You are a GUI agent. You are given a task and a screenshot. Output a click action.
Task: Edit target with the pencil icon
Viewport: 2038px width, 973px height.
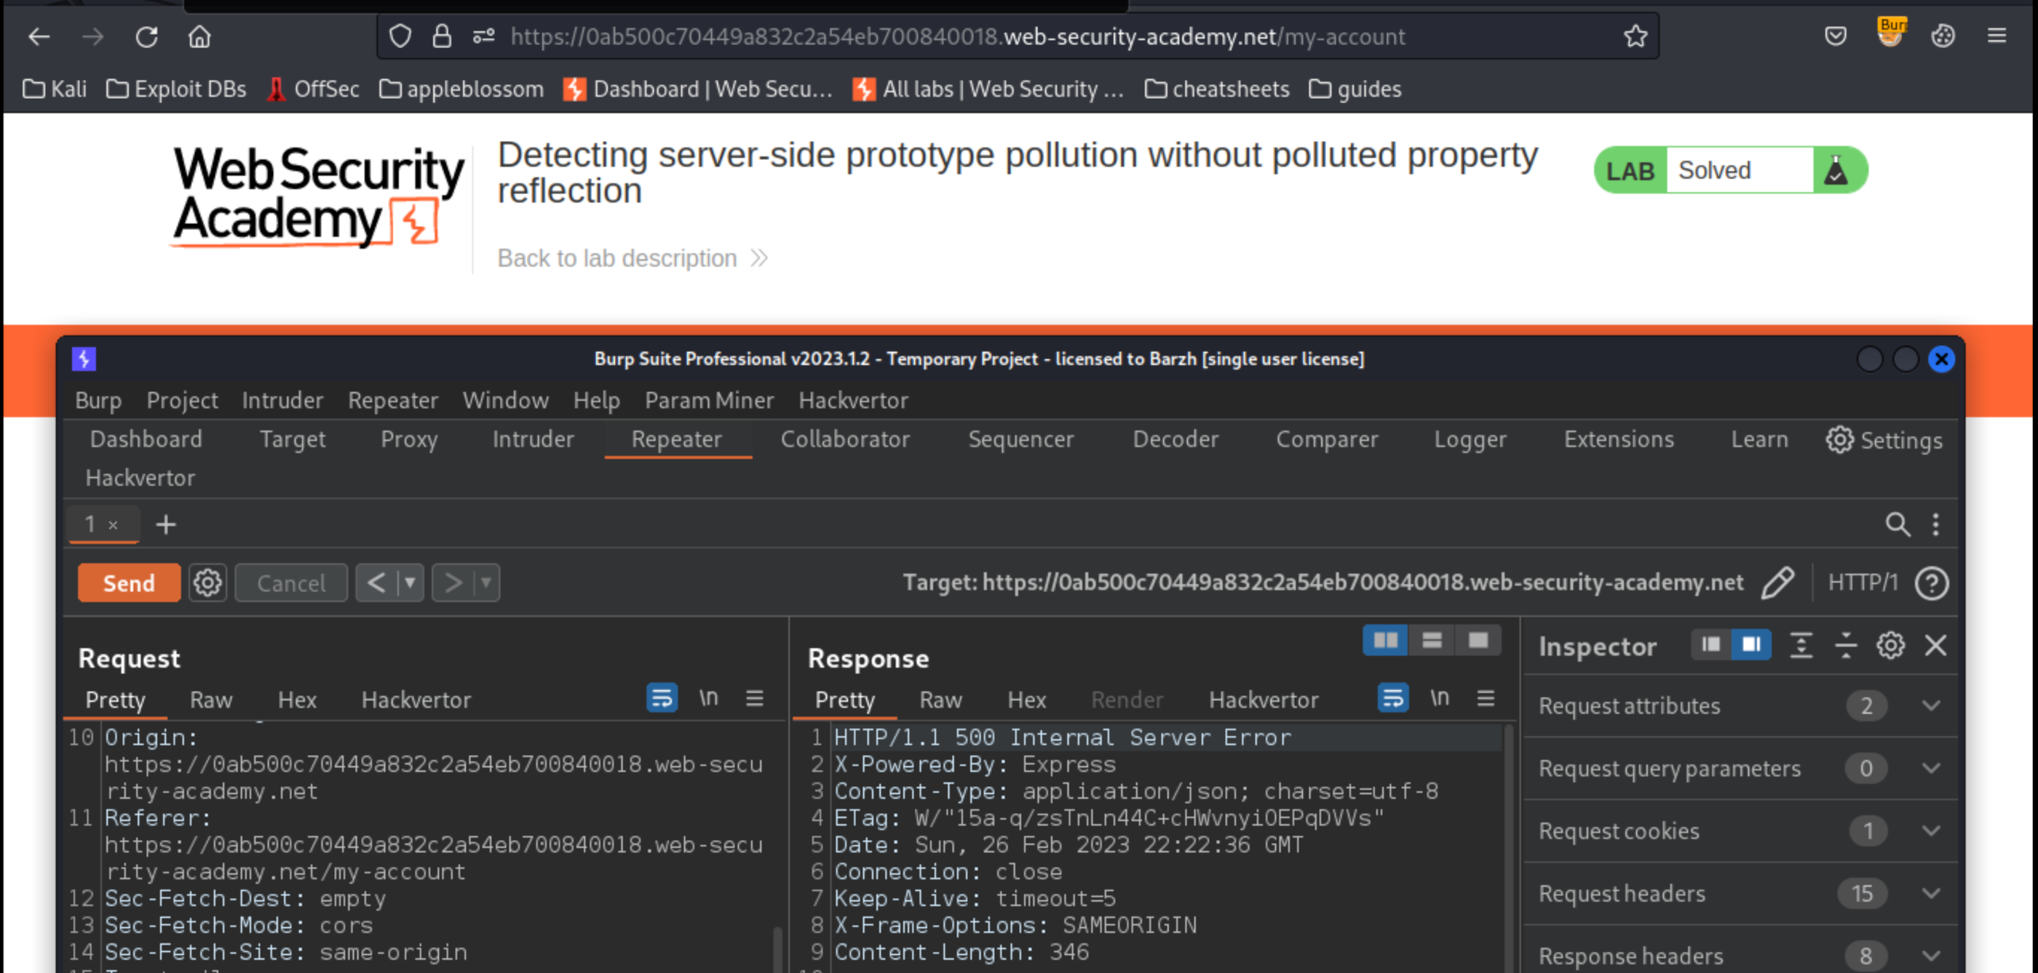click(1777, 583)
